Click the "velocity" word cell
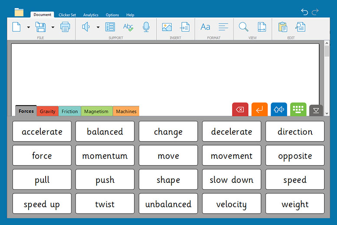This screenshot has width=337, height=225. [232, 204]
